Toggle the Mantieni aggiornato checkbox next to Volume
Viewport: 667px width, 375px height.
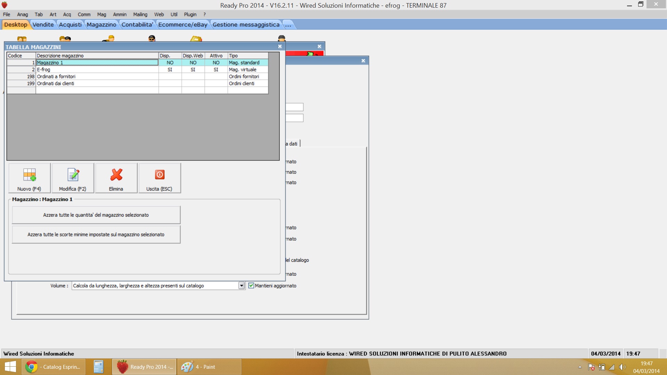pos(251,285)
